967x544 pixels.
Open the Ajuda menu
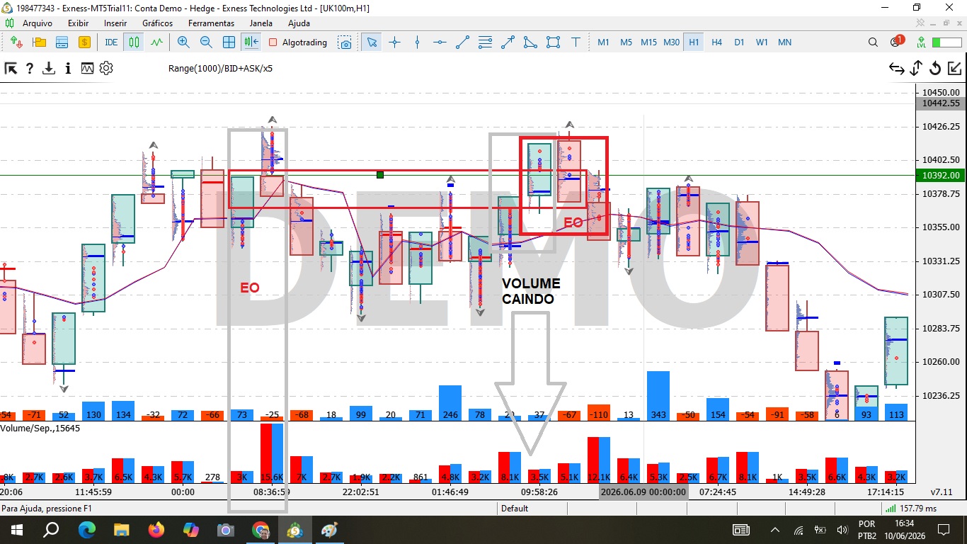299,23
